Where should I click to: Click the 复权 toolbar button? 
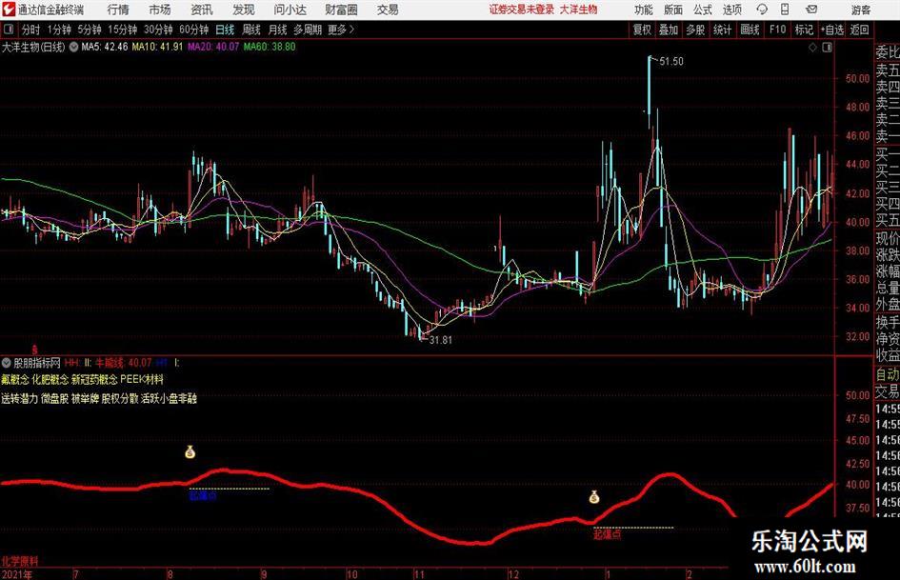(642, 30)
